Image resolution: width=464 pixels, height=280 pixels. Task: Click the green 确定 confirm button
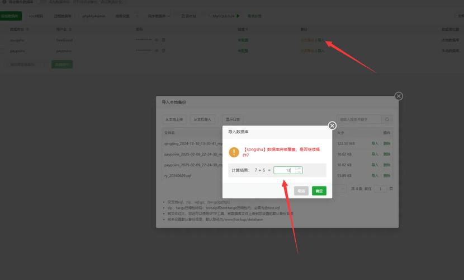[x=319, y=191]
